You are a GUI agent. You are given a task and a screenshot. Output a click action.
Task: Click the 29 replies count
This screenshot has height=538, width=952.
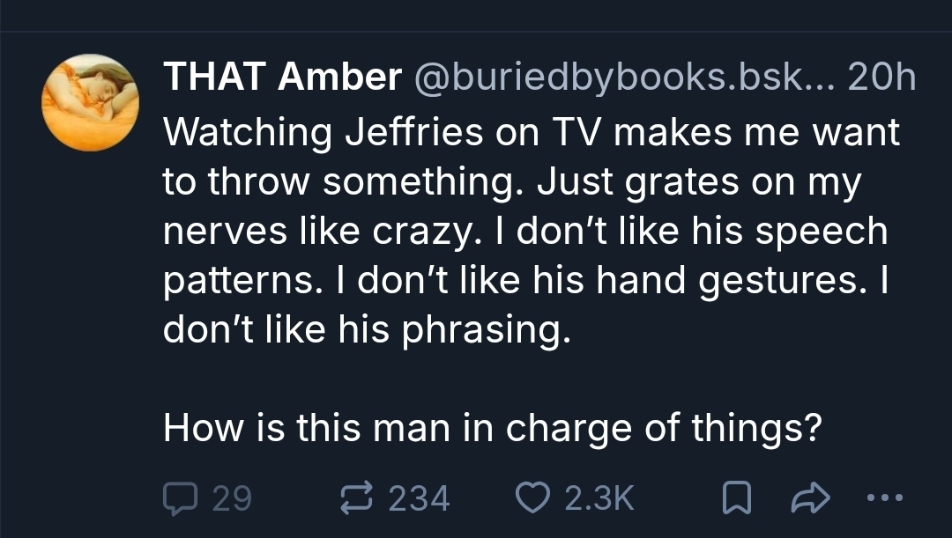coord(232,498)
